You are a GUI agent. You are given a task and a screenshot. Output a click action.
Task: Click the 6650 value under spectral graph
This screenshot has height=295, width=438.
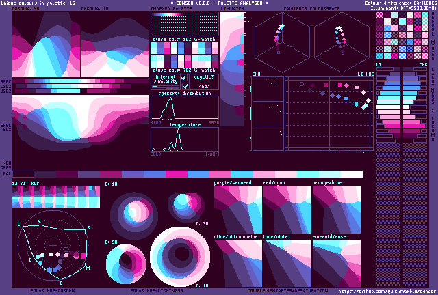[x=214, y=122]
